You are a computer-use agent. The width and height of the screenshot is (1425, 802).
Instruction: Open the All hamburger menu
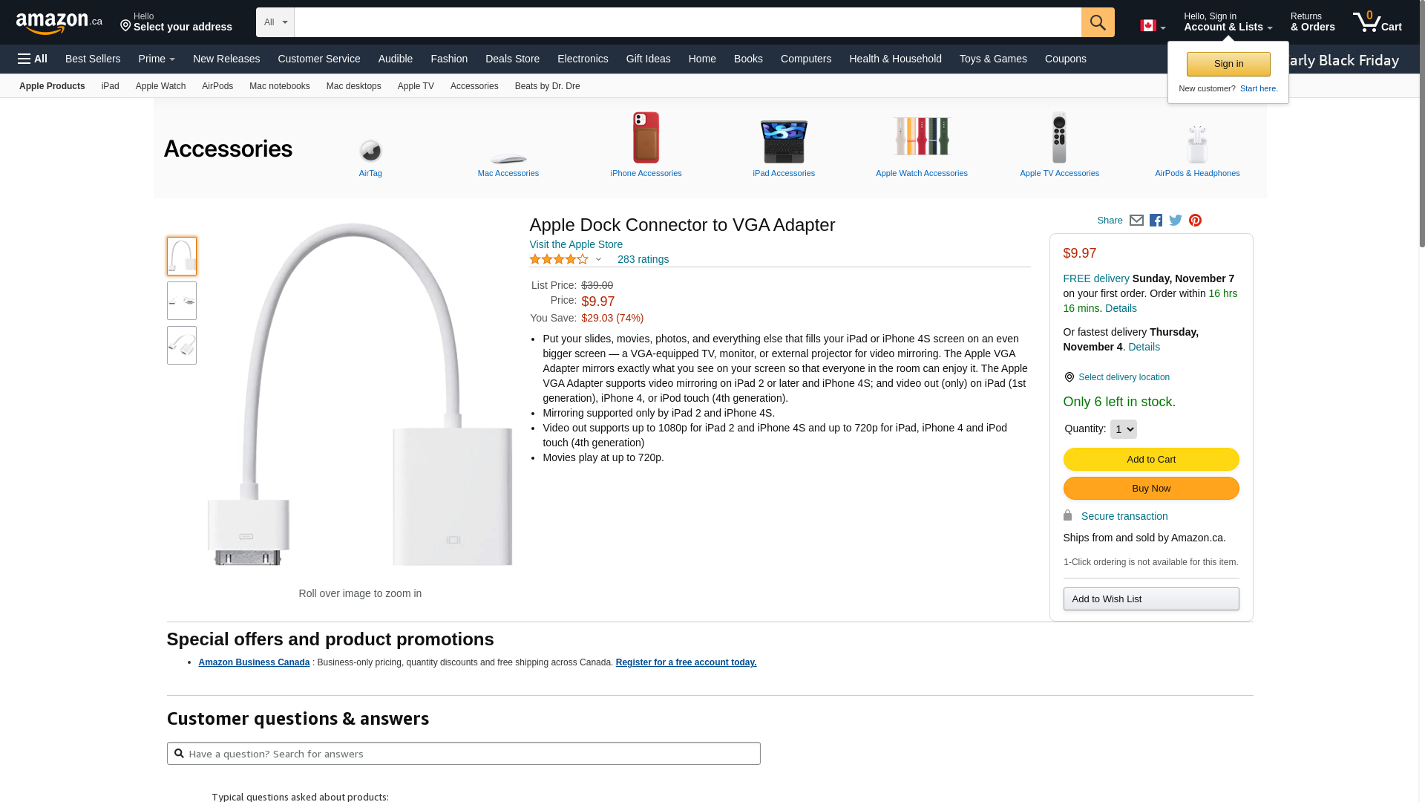coord(33,59)
